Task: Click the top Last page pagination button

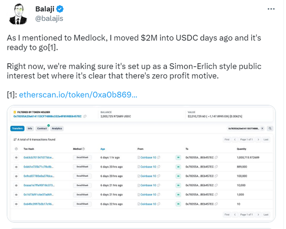Action: (266, 139)
